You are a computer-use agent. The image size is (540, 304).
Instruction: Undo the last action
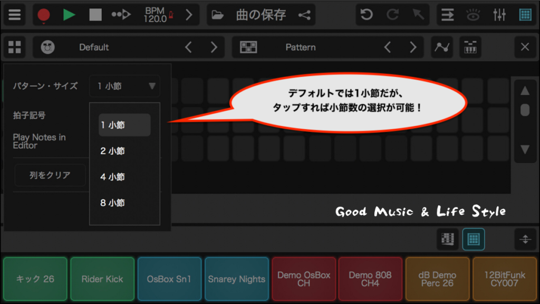(x=367, y=15)
